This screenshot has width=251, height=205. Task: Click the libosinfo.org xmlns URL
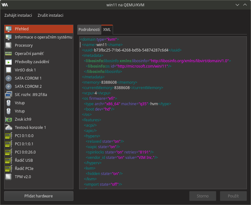click(189, 61)
